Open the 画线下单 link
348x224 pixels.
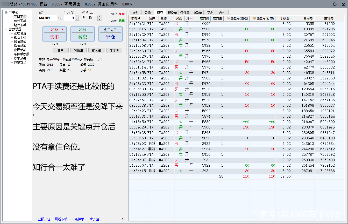coord(61,219)
